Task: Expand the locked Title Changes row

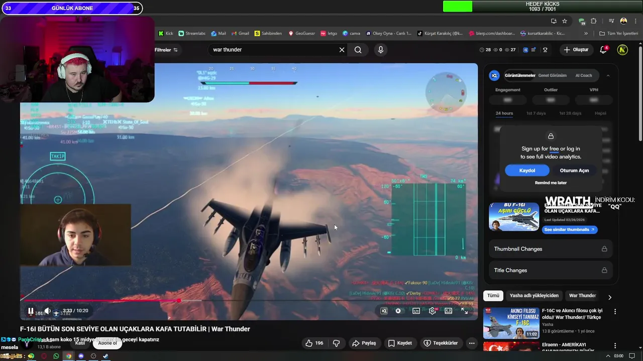Action: coord(551,270)
